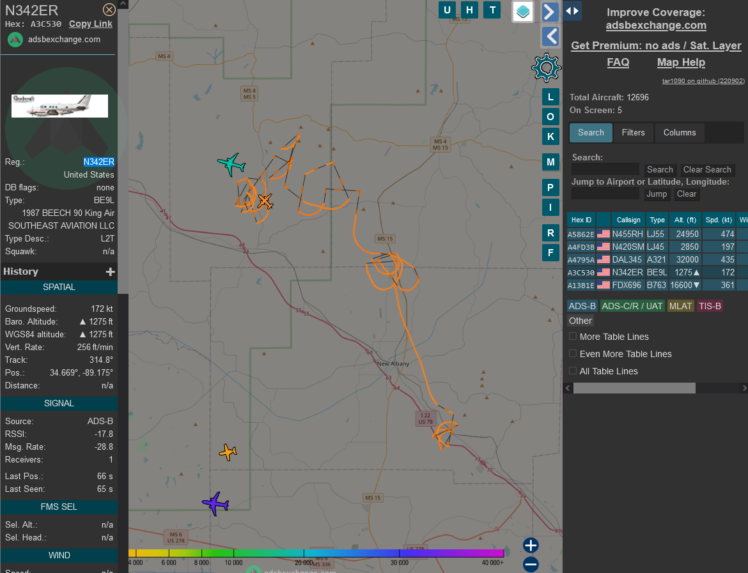The width and height of the screenshot is (748, 573).
Task: Select the yellow aircraft near bottom left
Action: (x=228, y=452)
